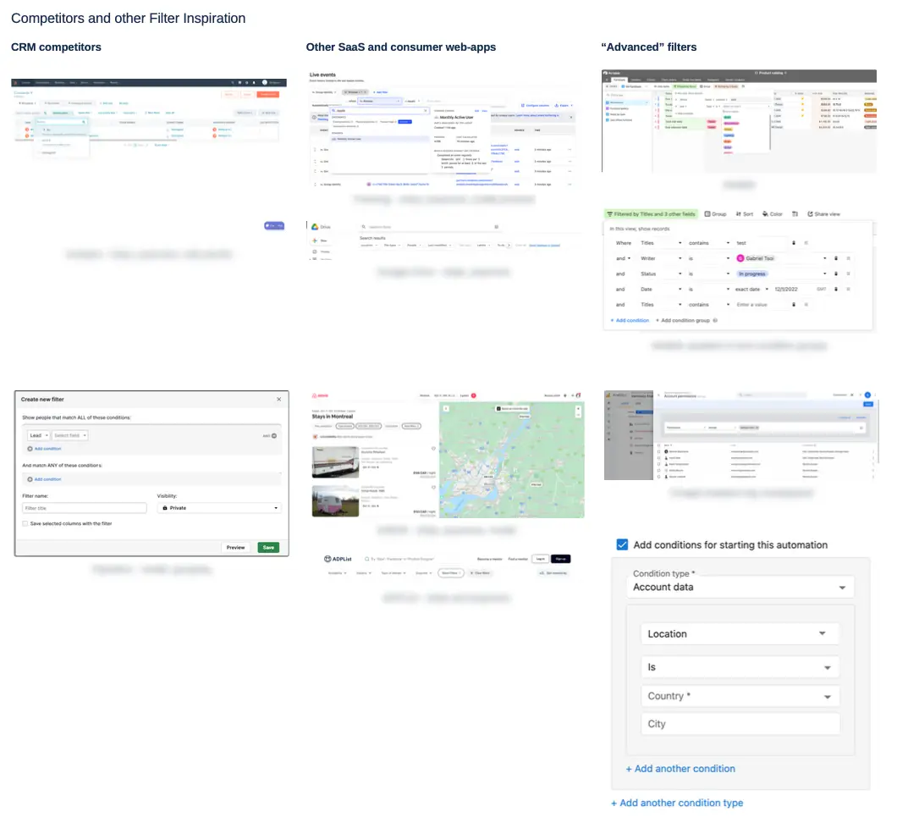897x823 pixels.
Task: Select the Sort icon in the Airtable toolbar
Action: 740,213
